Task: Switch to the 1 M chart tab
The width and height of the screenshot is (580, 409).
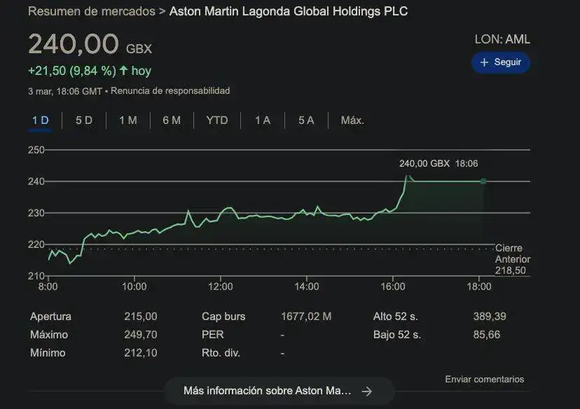Action: coord(128,120)
